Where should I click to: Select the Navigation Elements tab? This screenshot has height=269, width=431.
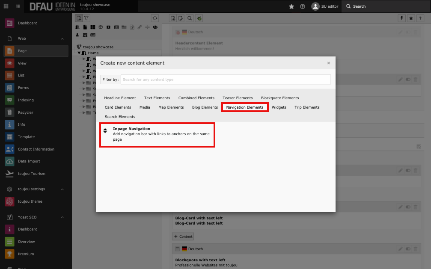[x=245, y=107]
